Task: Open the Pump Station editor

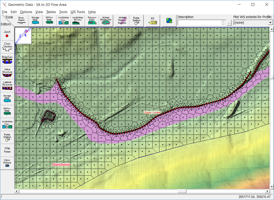Action: click(x=7, y=136)
